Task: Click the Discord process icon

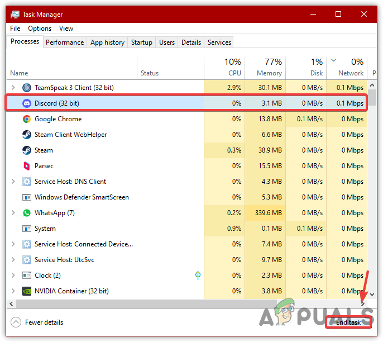Action: pos(27,103)
